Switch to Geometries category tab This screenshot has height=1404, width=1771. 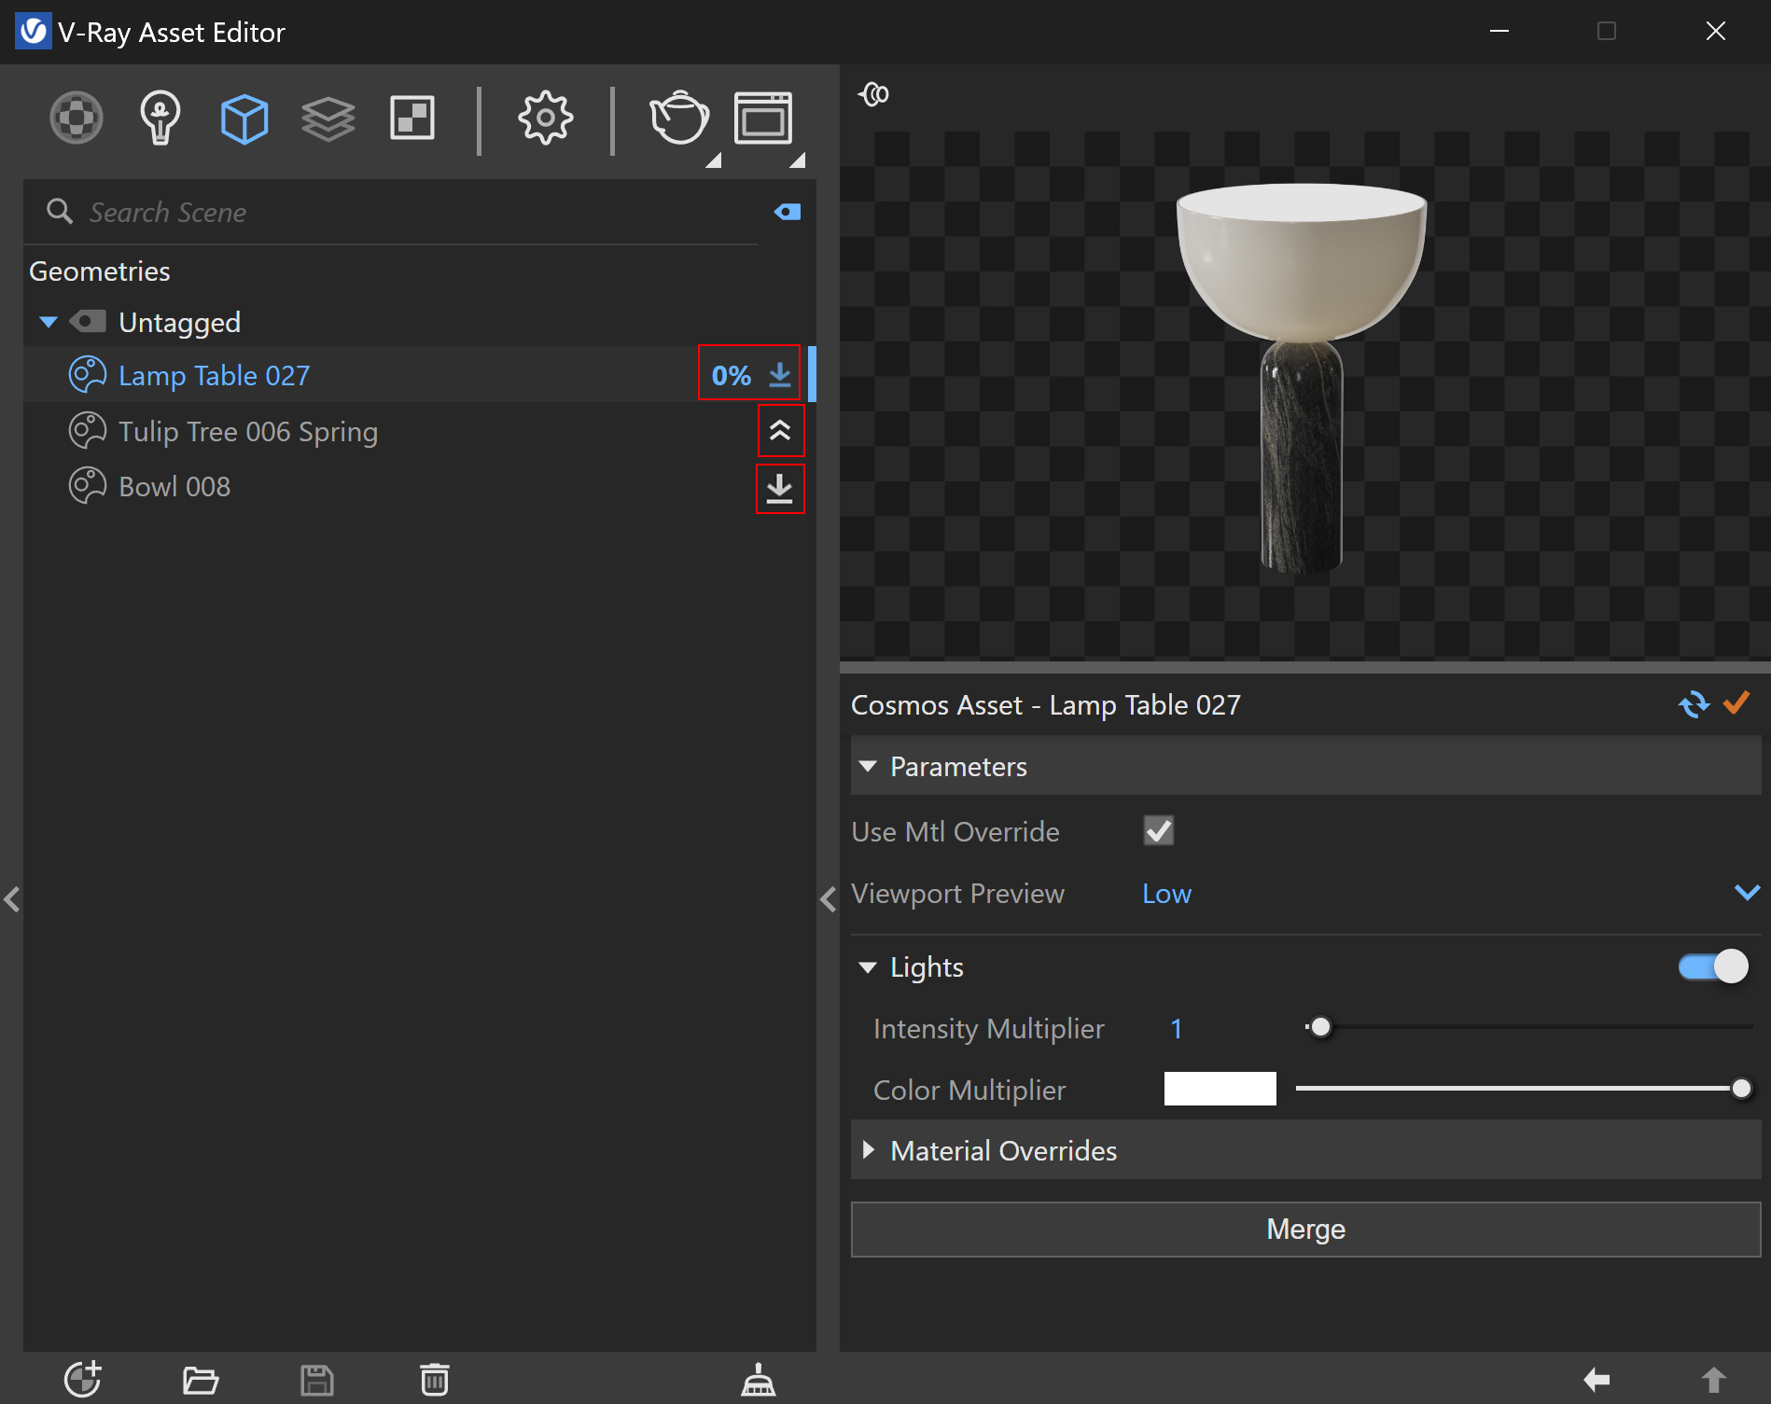pyautogui.click(x=244, y=118)
